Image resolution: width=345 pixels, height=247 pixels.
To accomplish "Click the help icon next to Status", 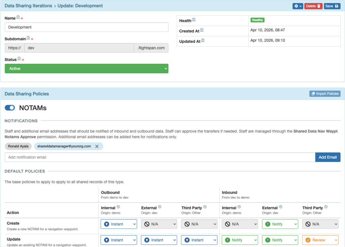I will pos(19,59).
